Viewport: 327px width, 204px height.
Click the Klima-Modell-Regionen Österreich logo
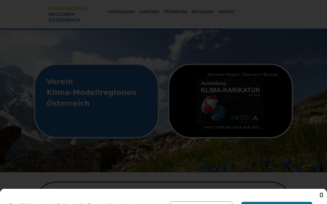69,14
